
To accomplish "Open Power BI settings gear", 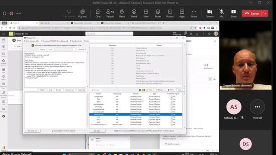I will (191, 34).
